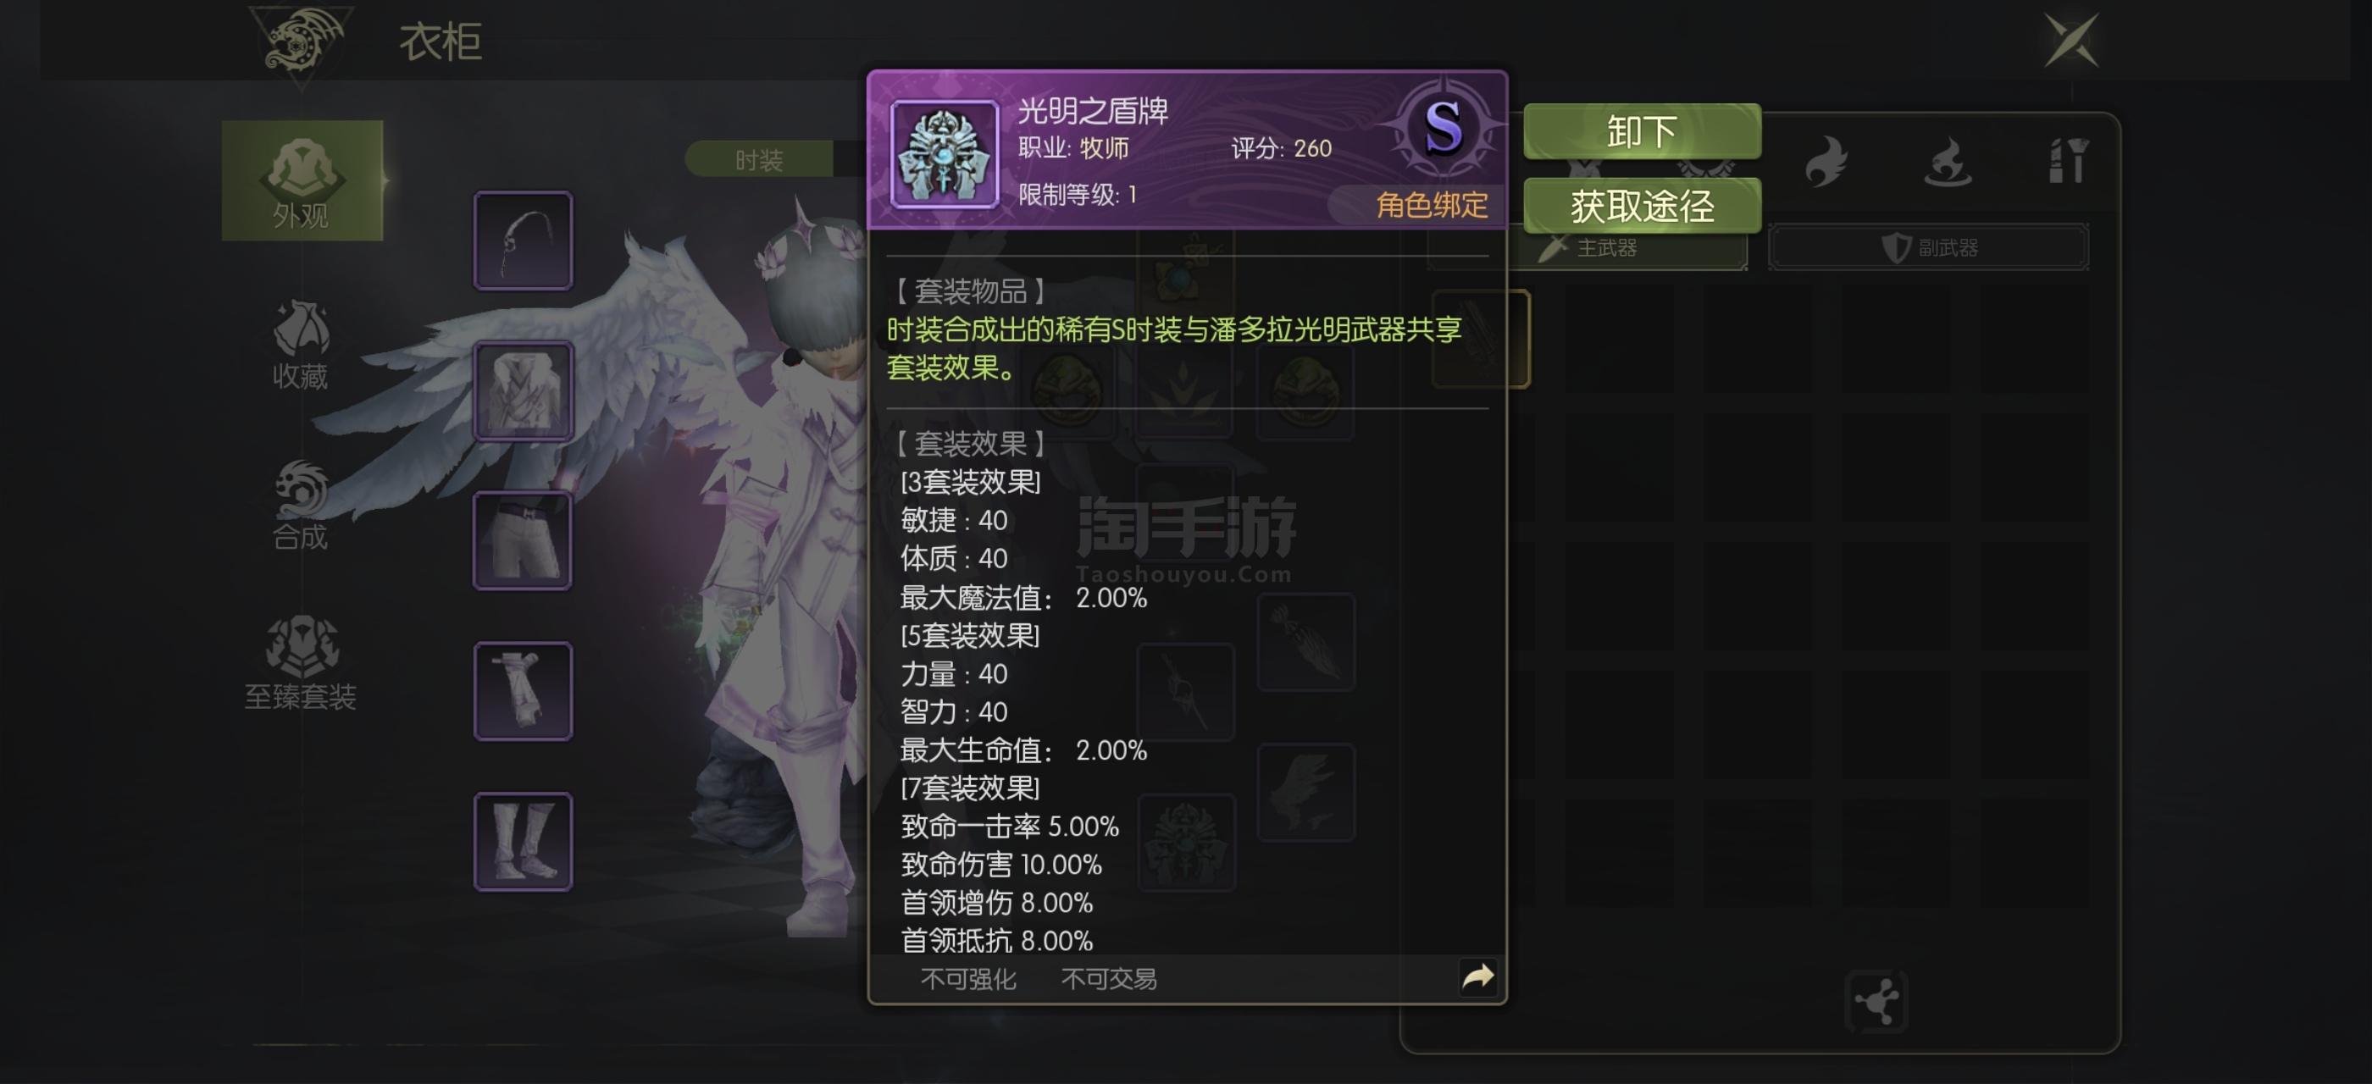This screenshot has width=2372, height=1084.
Task: Open the 收藏 collection section
Action: (x=300, y=345)
